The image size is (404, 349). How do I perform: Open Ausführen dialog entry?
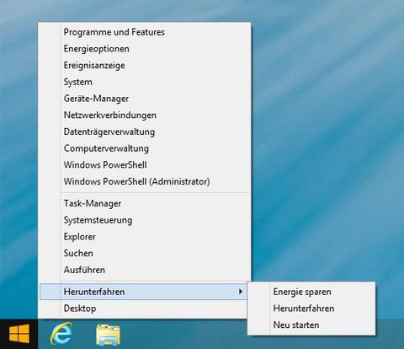coord(144,270)
